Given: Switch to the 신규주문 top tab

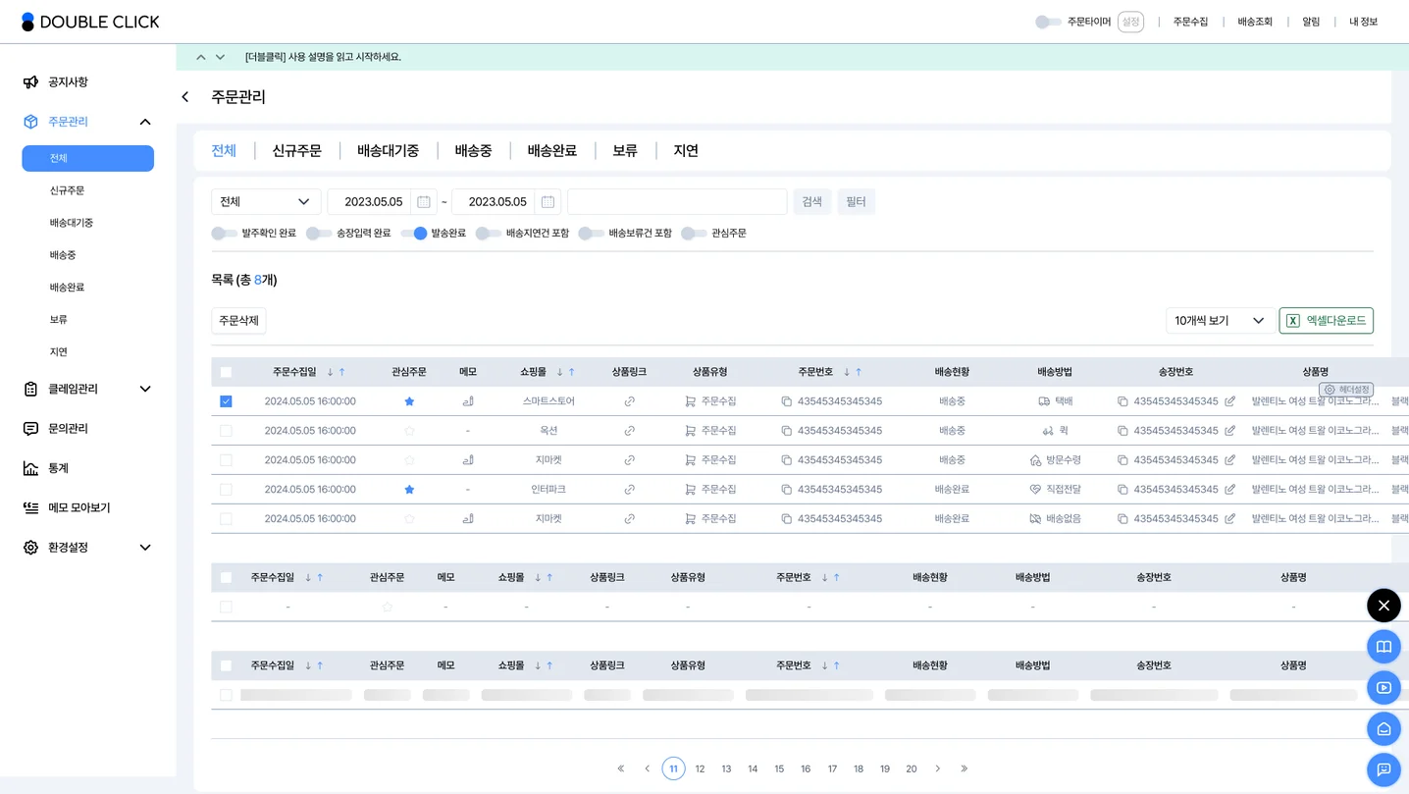Looking at the screenshot, I should (x=296, y=151).
